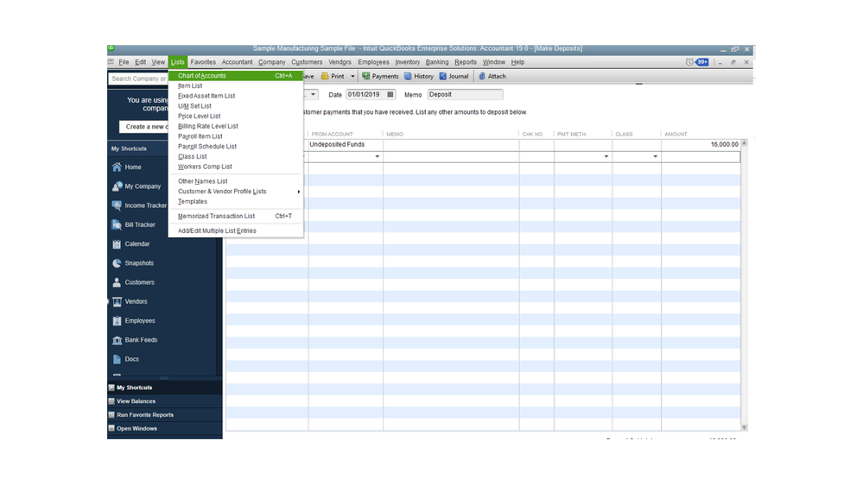Open the Reports menu
This screenshot has height=485, width=863.
[x=466, y=62]
